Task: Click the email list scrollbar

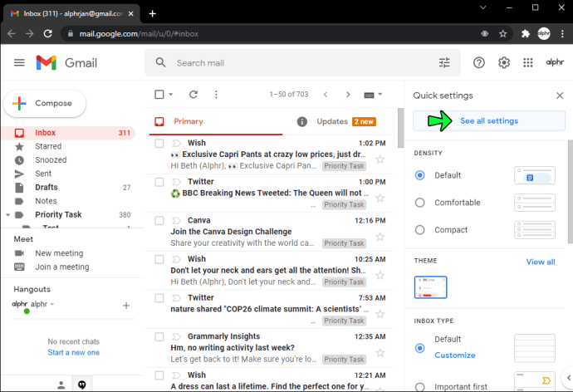Action: pyautogui.click(x=400, y=128)
